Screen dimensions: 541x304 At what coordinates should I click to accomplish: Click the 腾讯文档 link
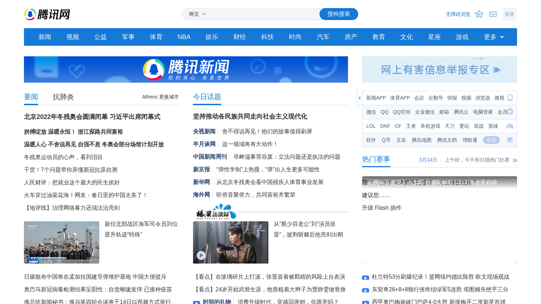[447, 140]
